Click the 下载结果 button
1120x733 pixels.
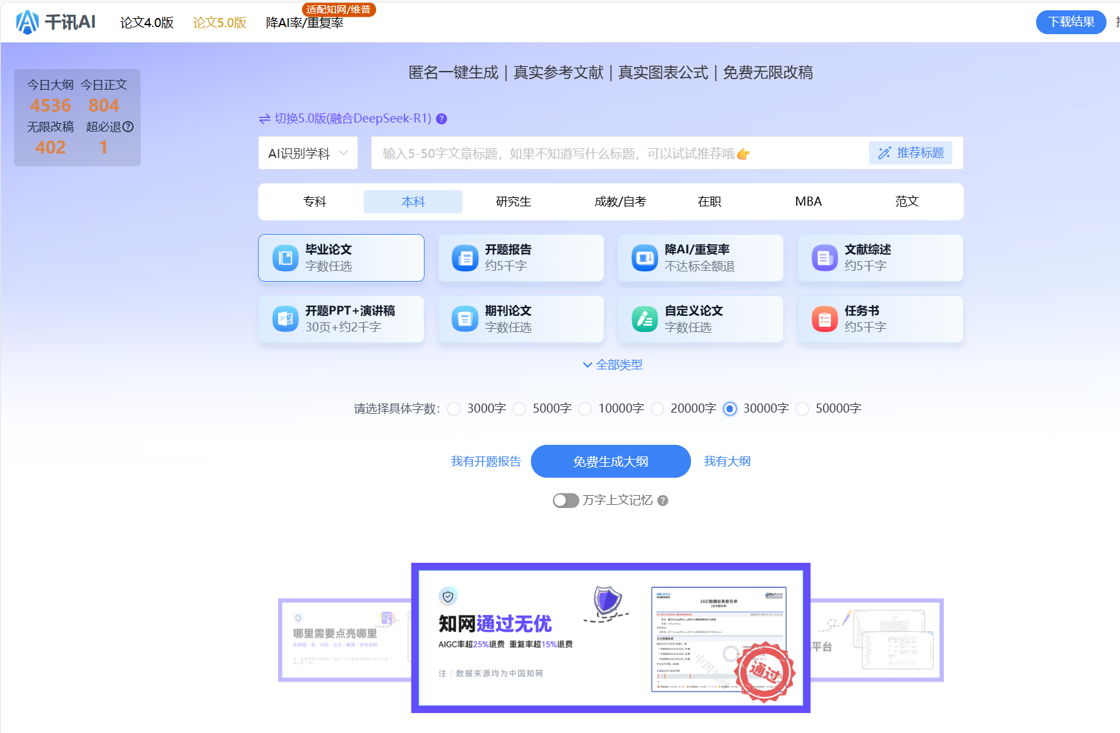1071,22
